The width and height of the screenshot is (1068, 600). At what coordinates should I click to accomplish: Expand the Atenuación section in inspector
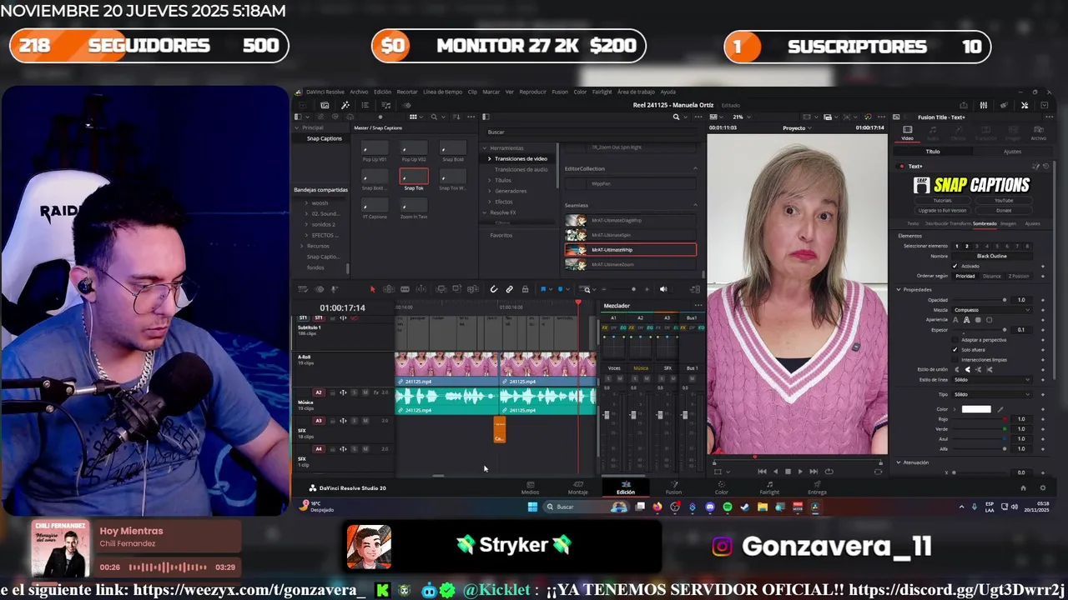coord(899,462)
